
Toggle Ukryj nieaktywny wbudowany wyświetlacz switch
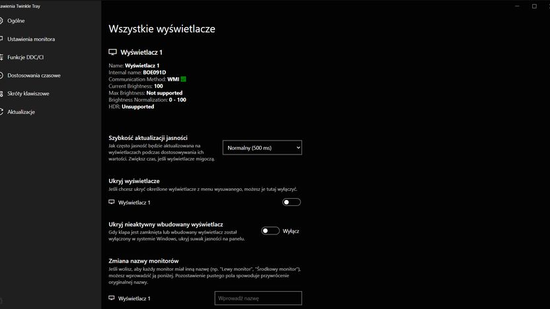[270, 231]
